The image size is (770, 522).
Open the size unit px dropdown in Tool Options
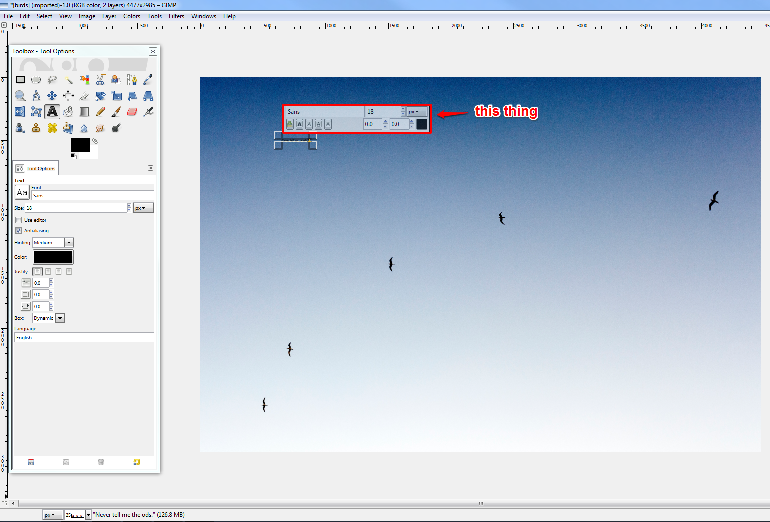pos(143,208)
